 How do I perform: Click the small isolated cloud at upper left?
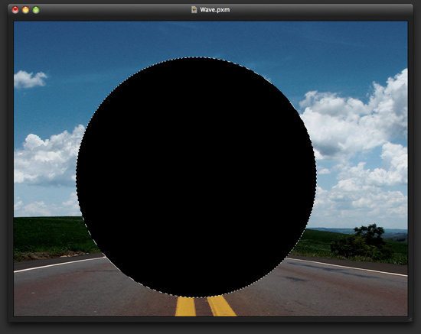click(30, 79)
